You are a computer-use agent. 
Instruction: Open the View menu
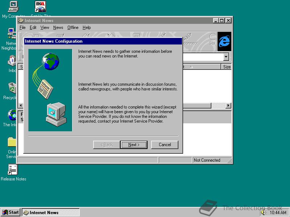pos(45,27)
